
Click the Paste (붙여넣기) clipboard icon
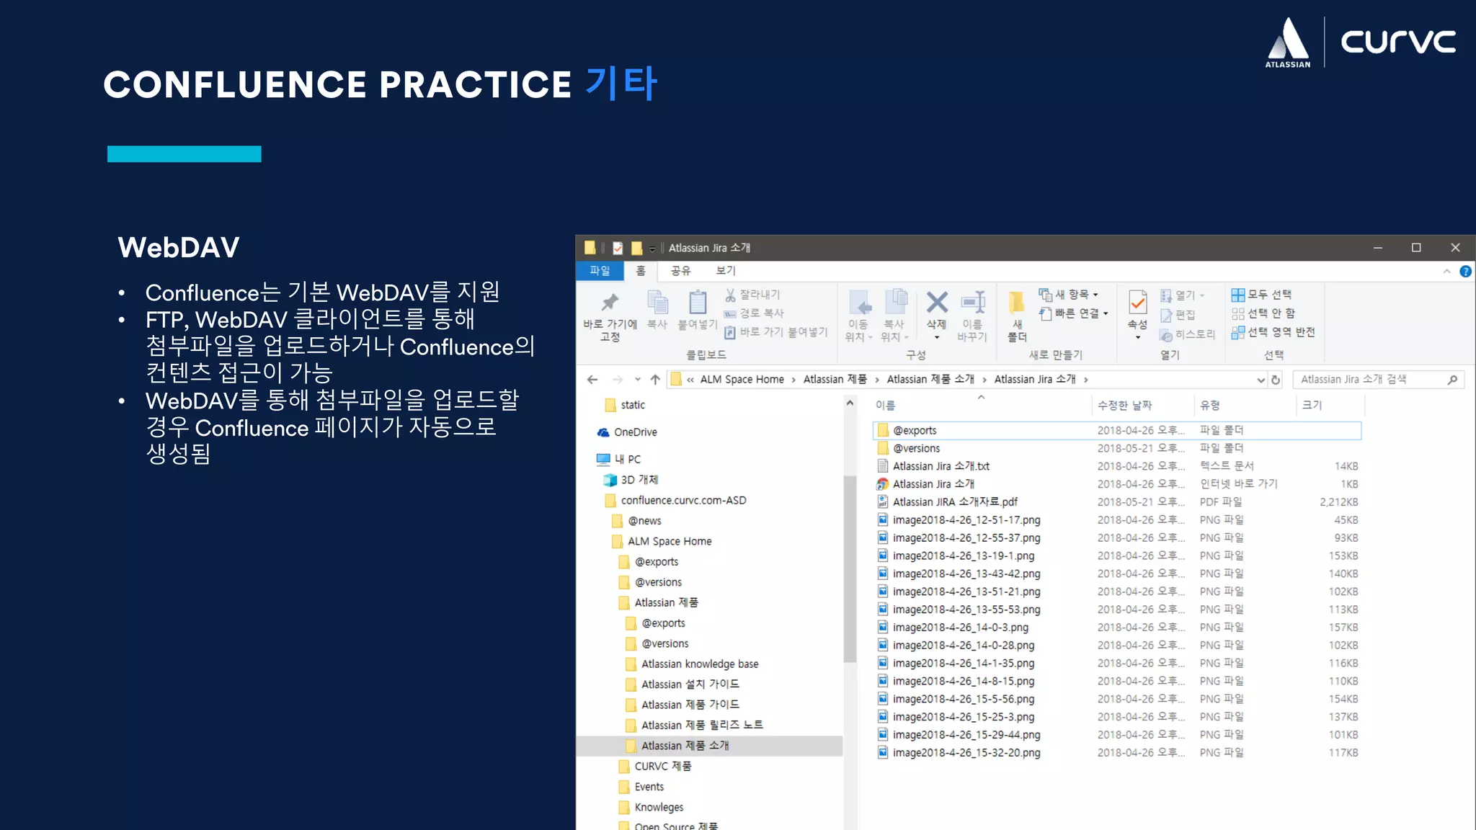[x=697, y=303]
